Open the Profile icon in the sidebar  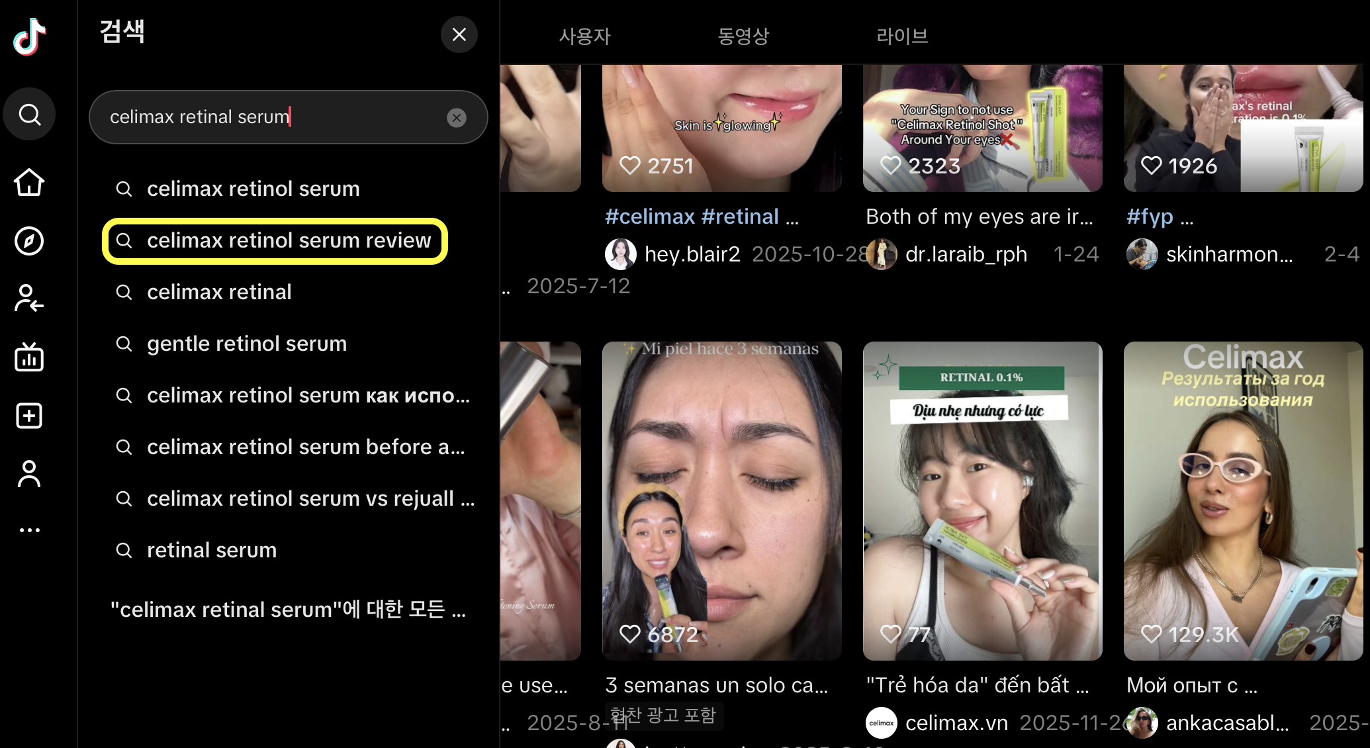pos(29,474)
